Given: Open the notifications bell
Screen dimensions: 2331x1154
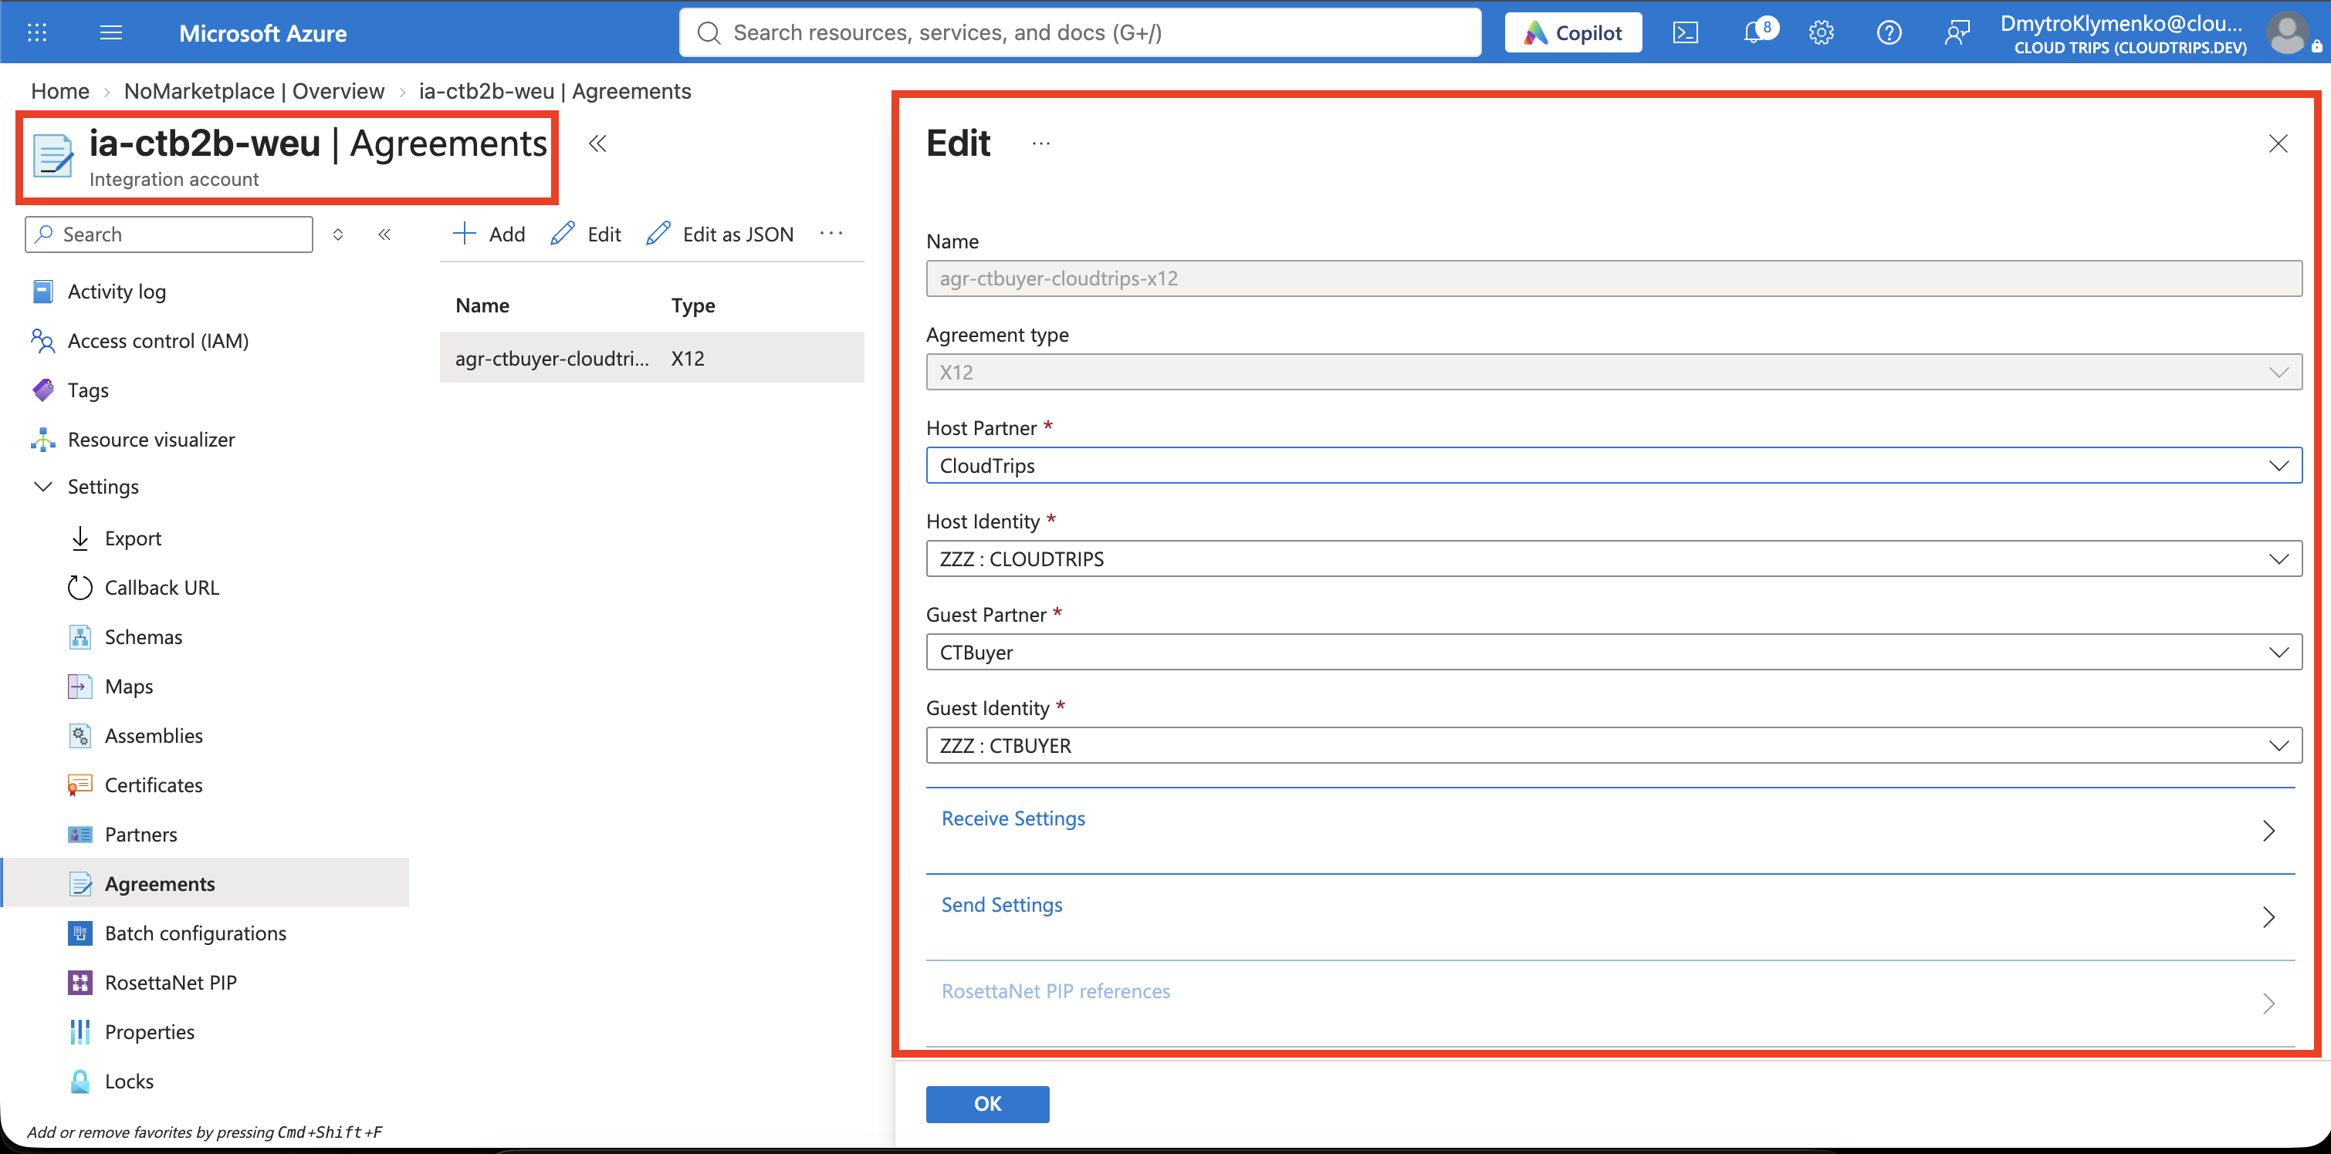Looking at the screenshot, I should coord(1755,32).
